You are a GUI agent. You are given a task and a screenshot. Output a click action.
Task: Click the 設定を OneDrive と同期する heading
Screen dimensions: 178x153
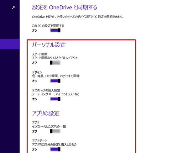65,7
